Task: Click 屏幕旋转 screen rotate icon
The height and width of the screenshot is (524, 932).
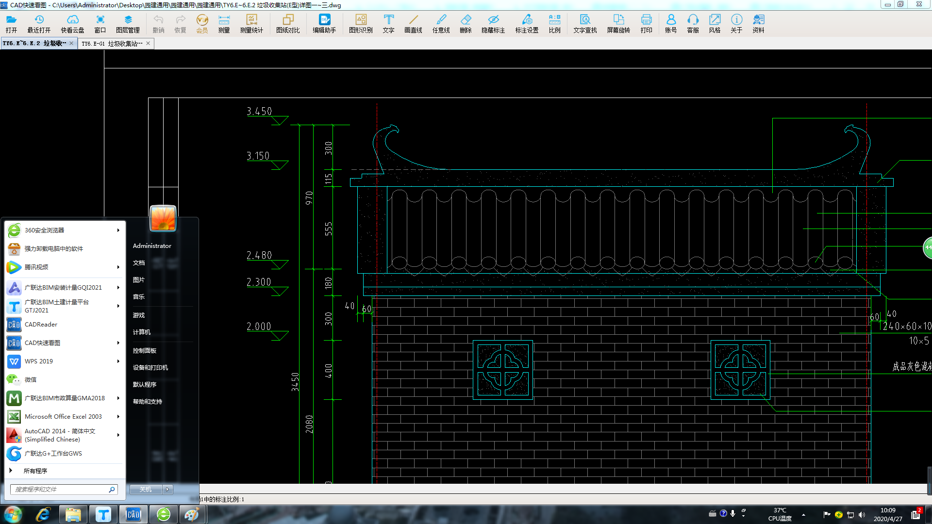Action: click(x=618, y=23)
